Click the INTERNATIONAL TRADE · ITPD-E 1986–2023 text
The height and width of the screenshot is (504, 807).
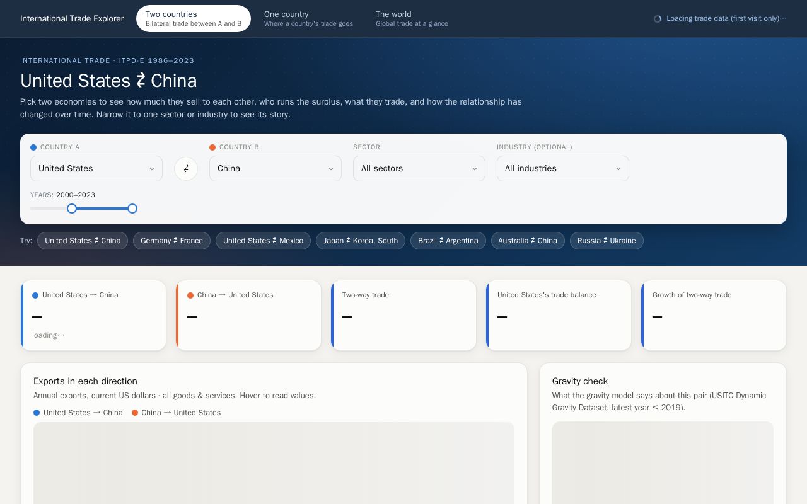coord(107,61)
